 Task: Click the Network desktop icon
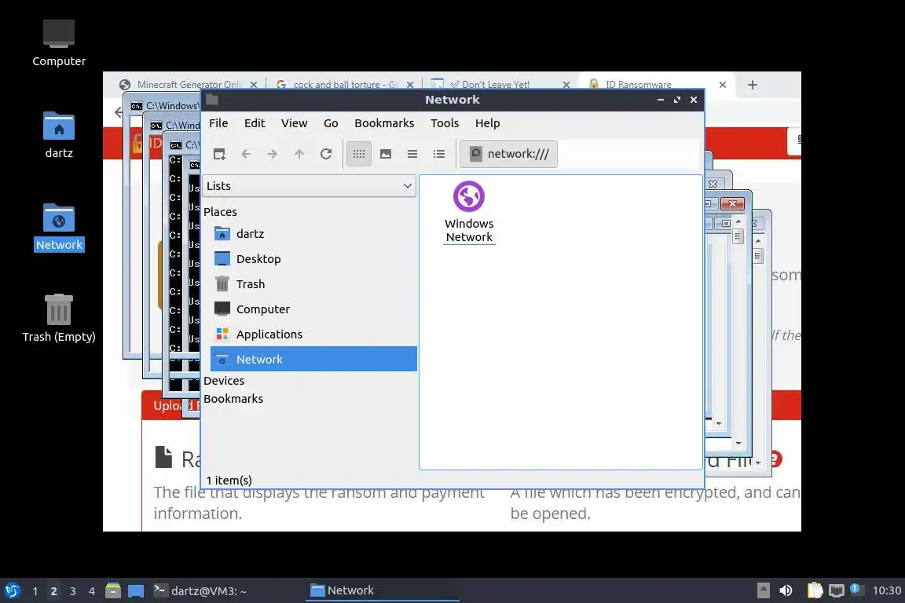(59, 227)
